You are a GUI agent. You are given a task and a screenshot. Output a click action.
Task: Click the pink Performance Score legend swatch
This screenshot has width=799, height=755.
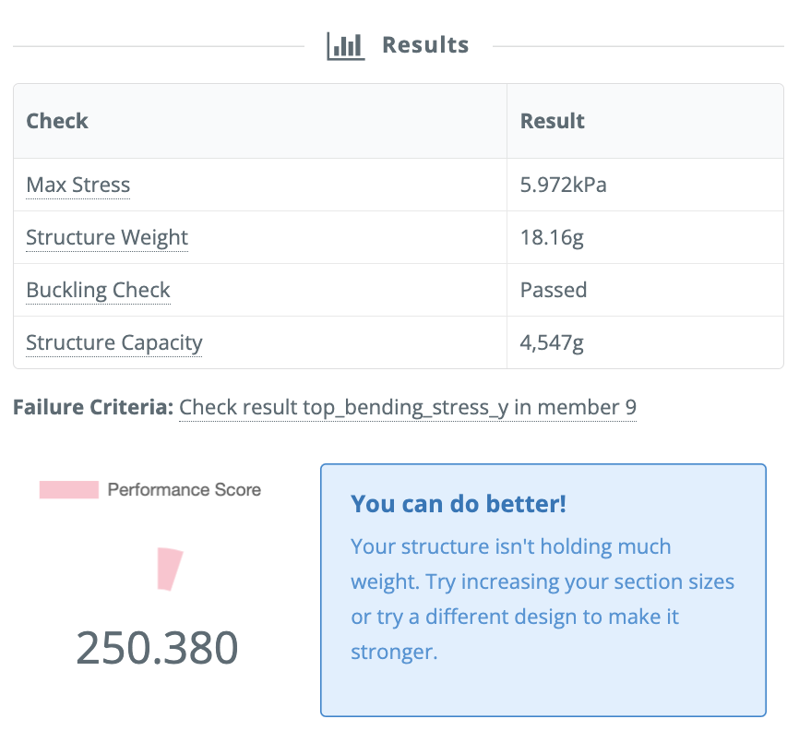68,490
